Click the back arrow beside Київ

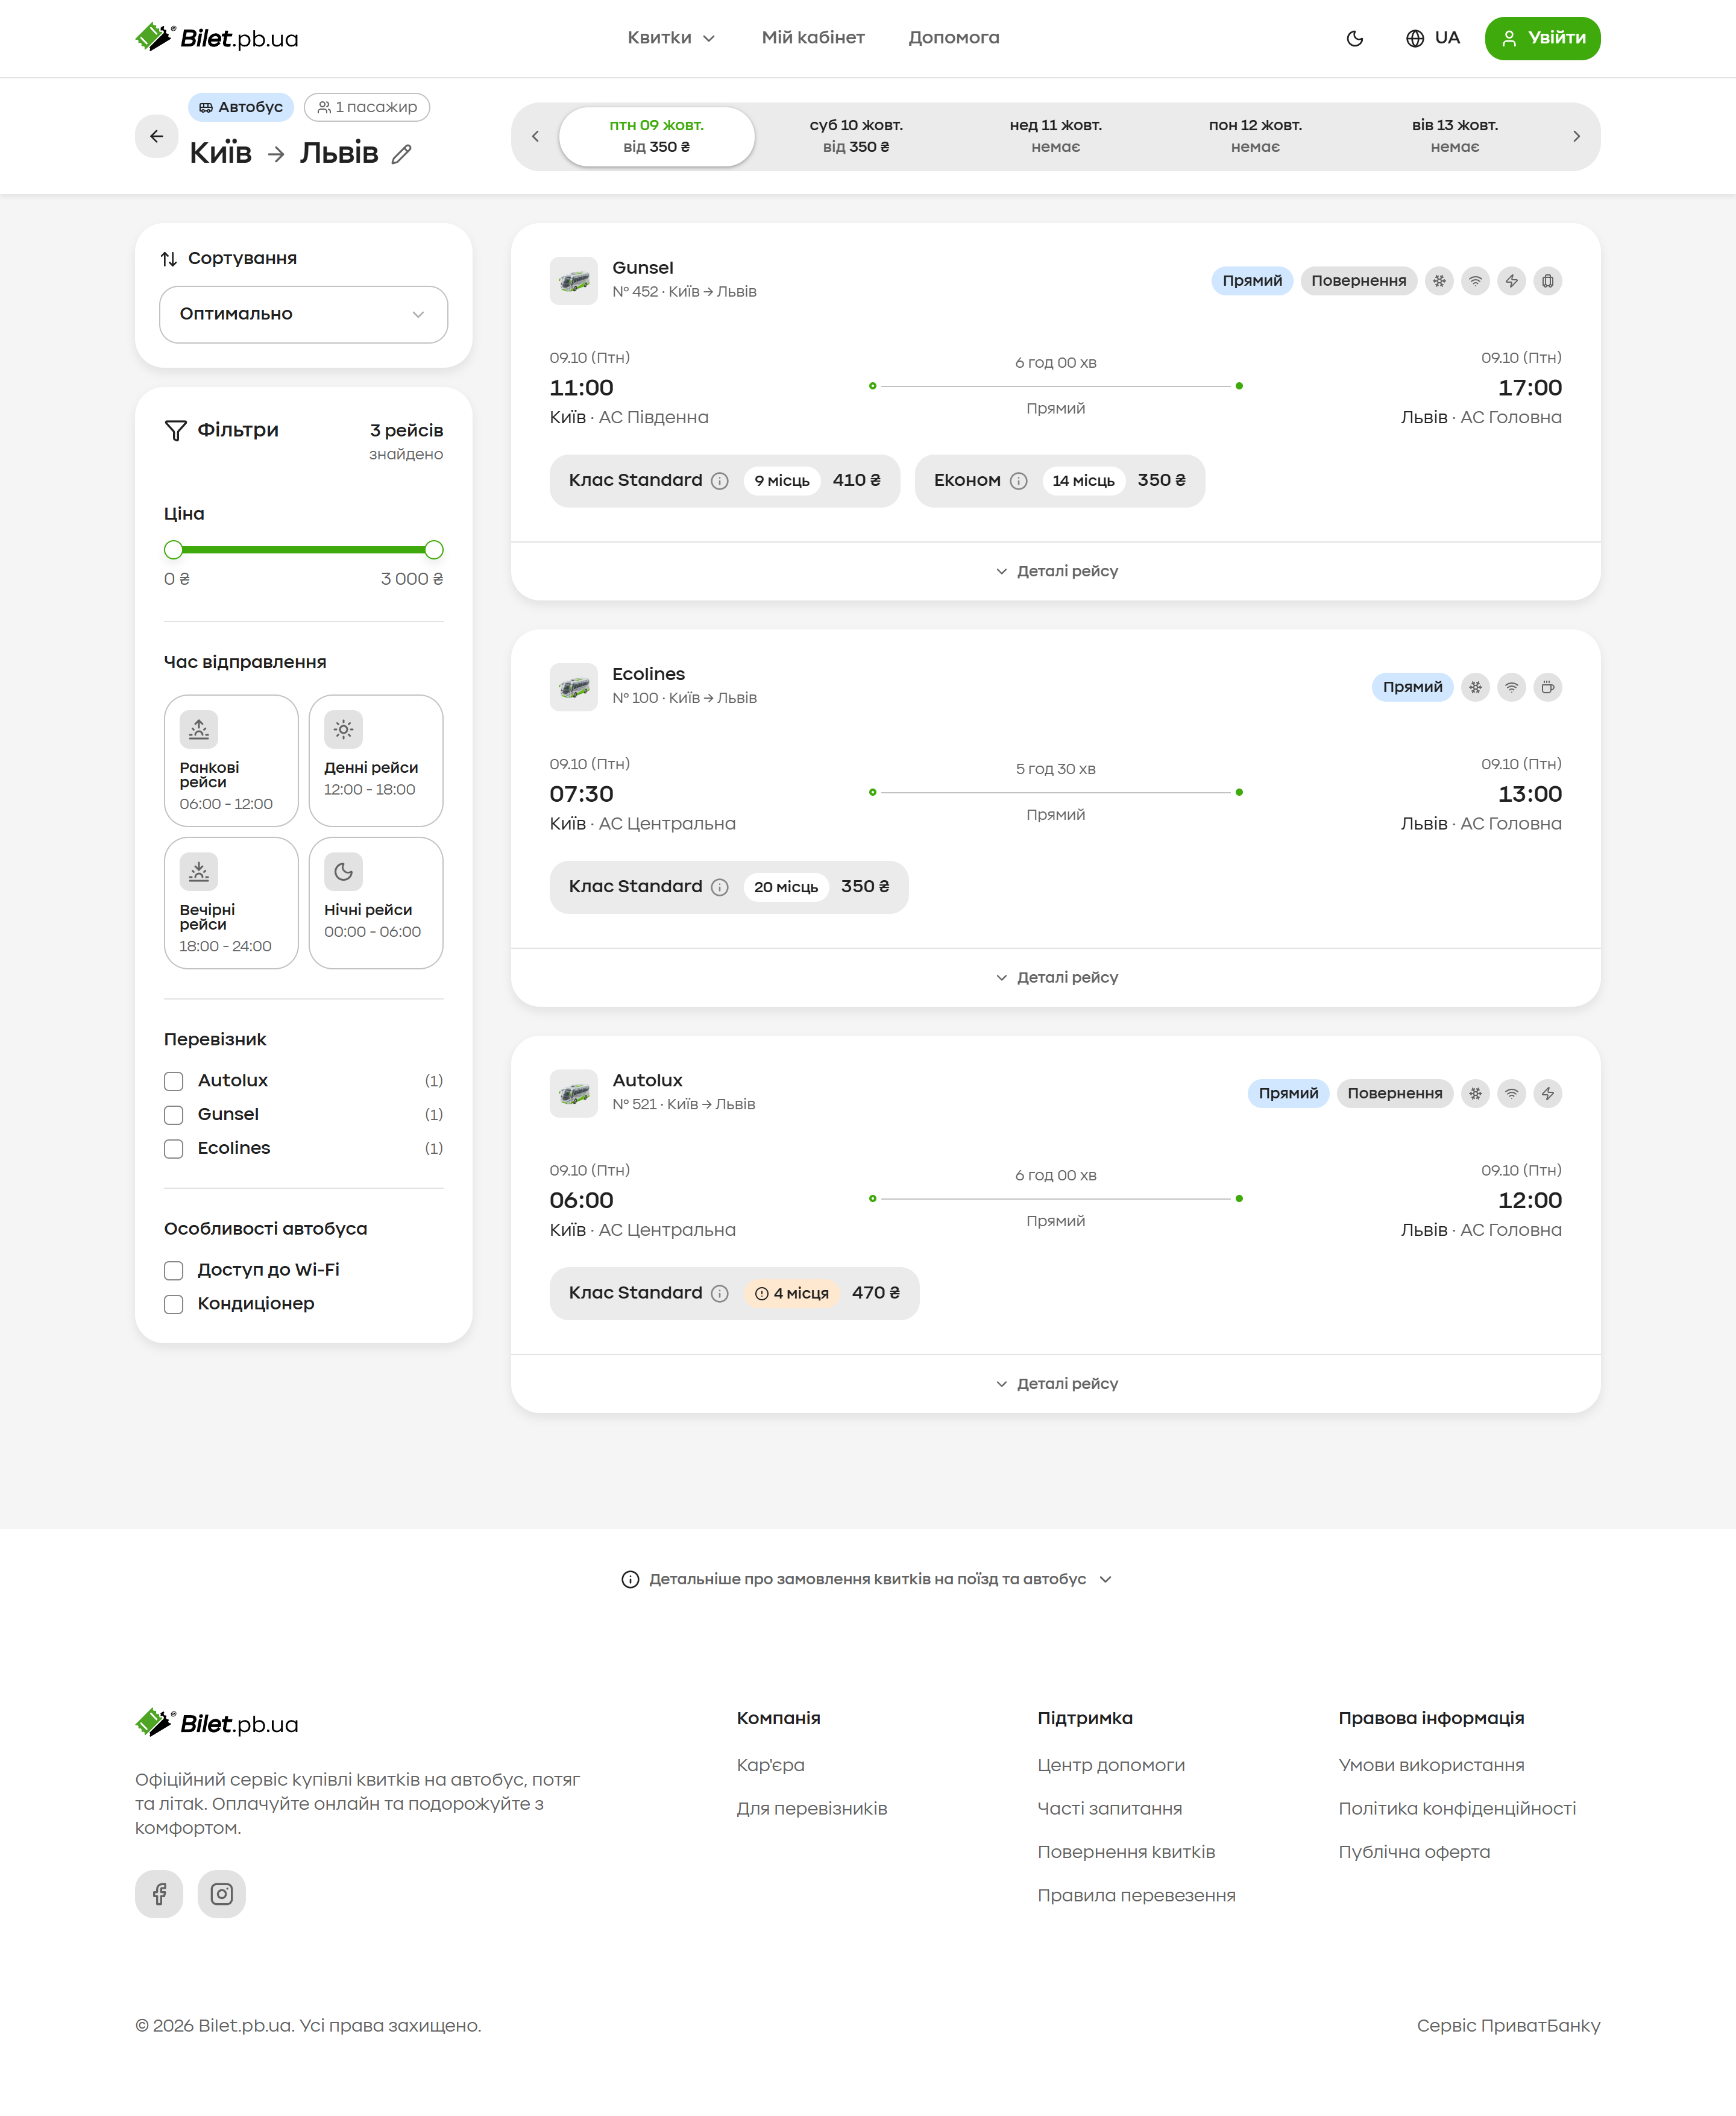coord(157,136)
